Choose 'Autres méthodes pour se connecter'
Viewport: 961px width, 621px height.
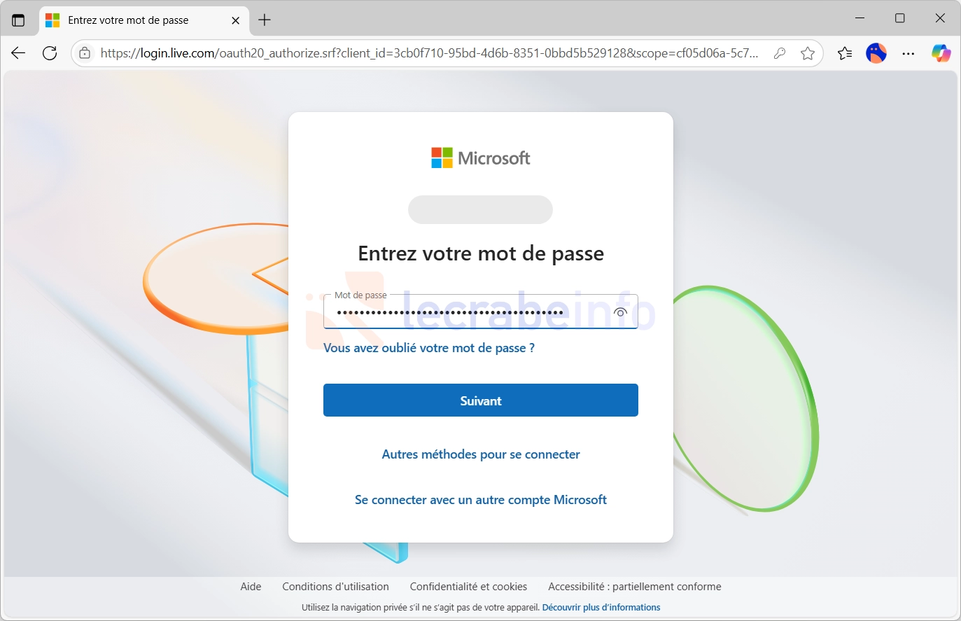[x=481, y=454]
